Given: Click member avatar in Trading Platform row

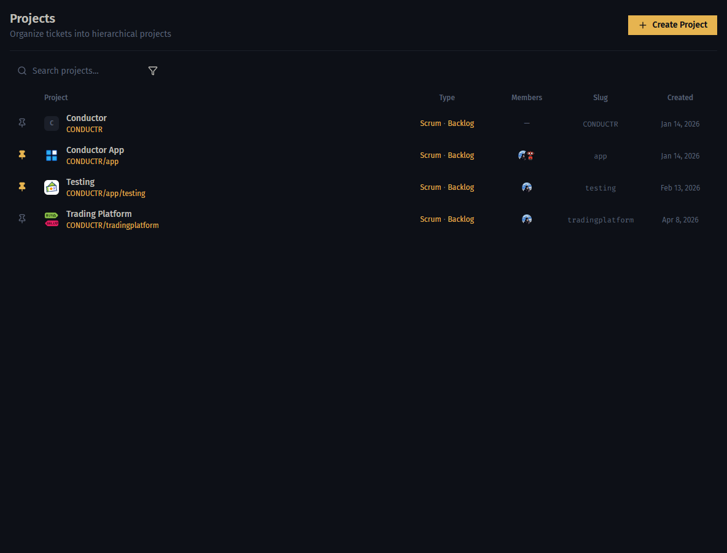Looking at the screenshot, I should [527, 219].
